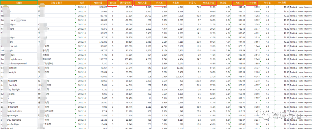Select the 4,896 review count cell
The height and width of the screenshot is (129, 312).
252,12
